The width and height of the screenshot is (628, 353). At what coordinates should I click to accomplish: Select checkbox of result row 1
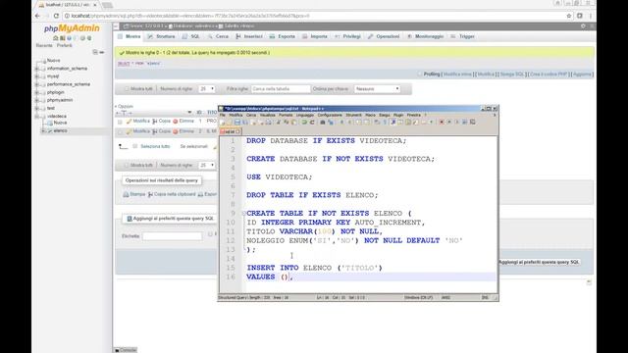pyautogui.click(x=120, y=122)
